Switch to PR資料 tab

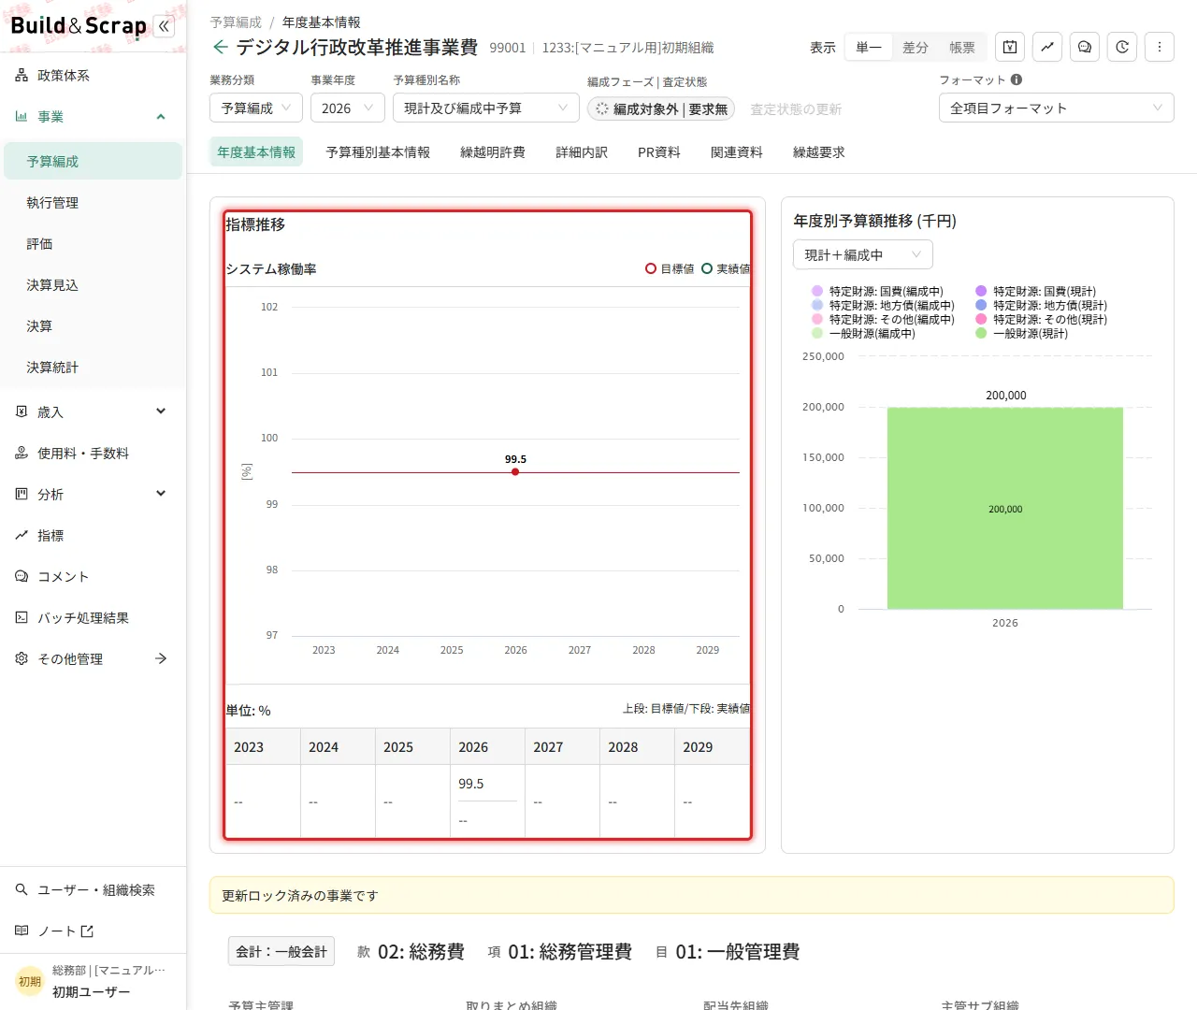659,152
